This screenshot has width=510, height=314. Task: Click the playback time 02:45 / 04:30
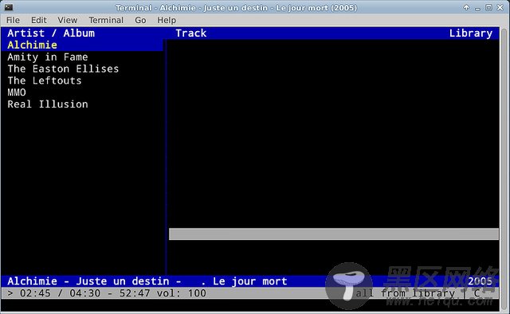pyautogui.click(x=60, y=293)
